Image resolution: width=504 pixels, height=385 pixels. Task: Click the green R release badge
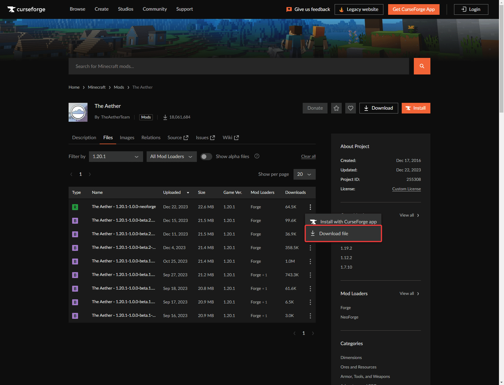point(75,207)
